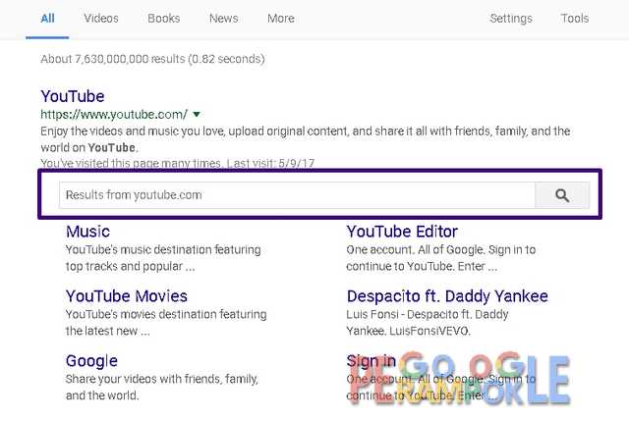Click 'Luis Fonsi - Despacito ft. Daddy' text
Screen dimensions: 629x422
[x=428, y=314]
